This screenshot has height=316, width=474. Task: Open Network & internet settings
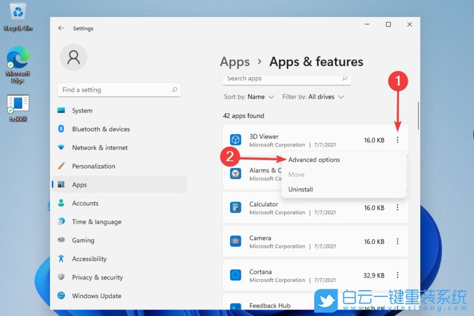(119, 147)
